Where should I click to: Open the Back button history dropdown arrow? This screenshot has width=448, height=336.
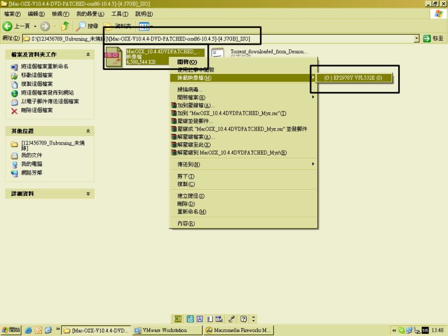pyautogui.click(x=35, y=26)
